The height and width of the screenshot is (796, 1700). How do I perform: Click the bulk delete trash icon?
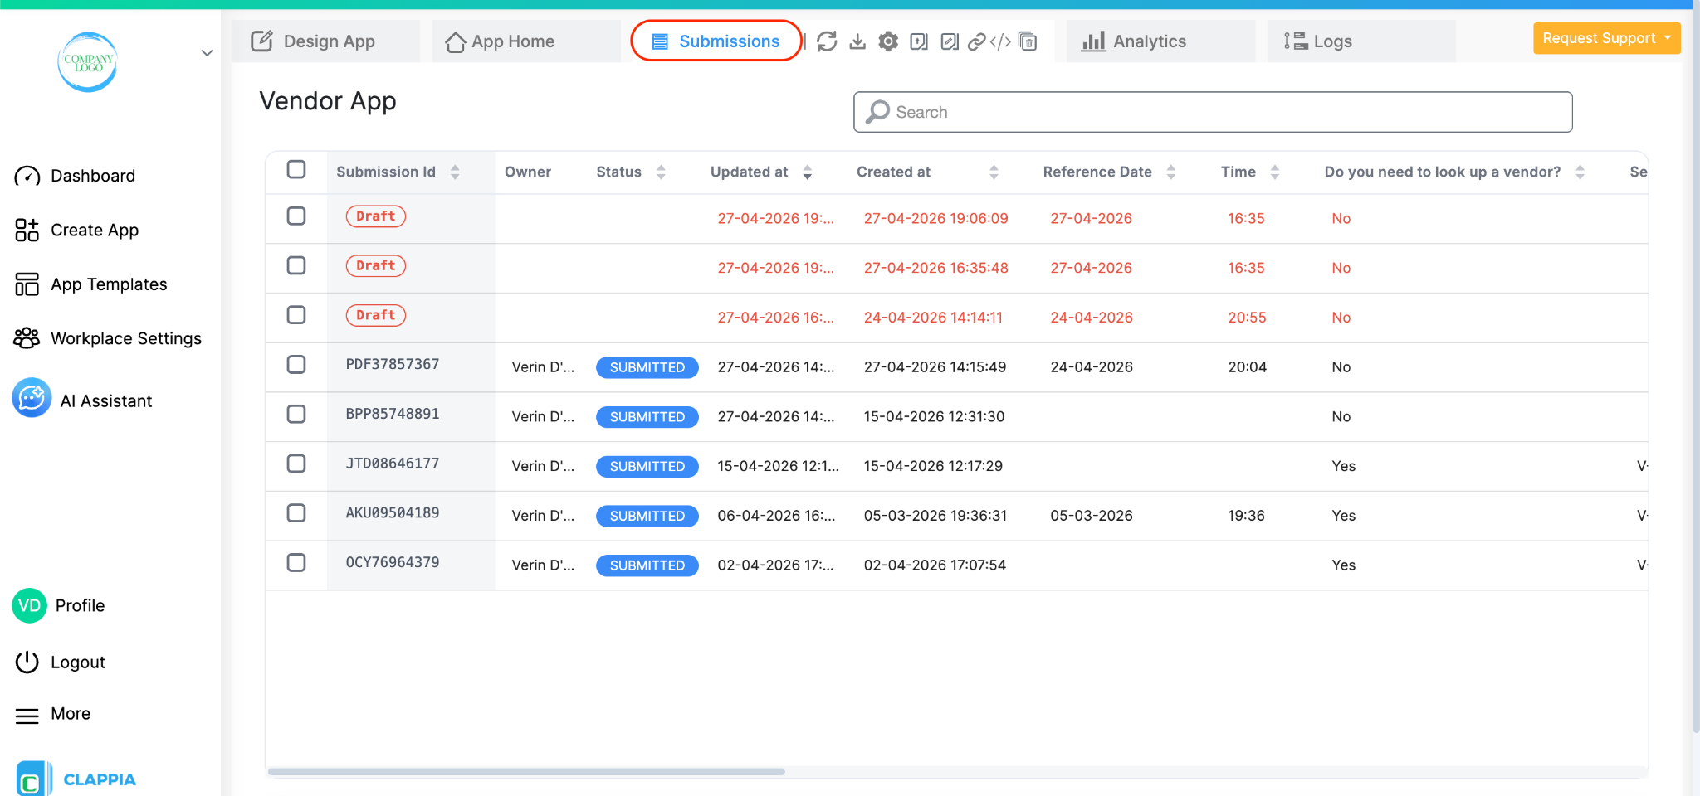pos(1028,41)
